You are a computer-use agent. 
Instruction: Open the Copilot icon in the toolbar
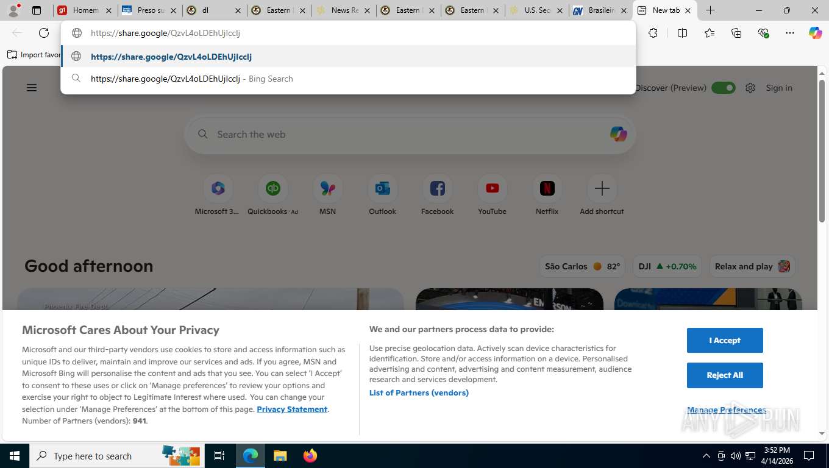[816, 33]
